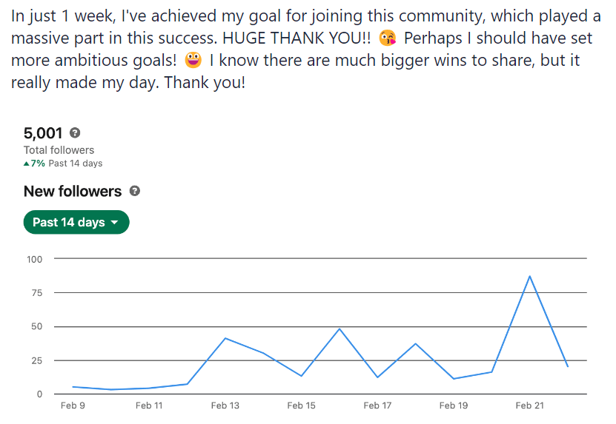616x424 pixels.
Task: Click the Feb 19 x-axis label
Action: click(x=453, y=406)
